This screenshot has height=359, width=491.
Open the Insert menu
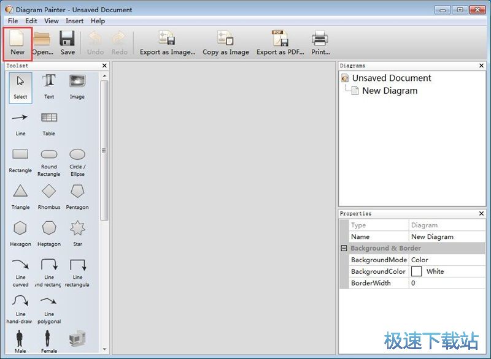pos(74,21)
